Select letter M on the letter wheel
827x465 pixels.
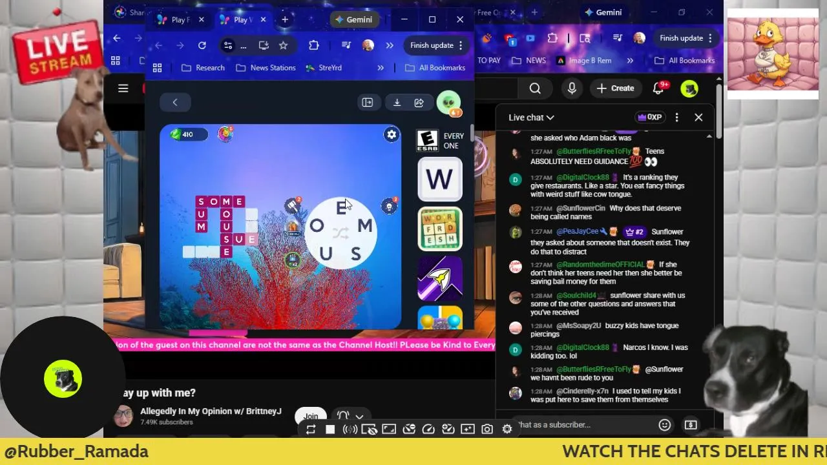pyautogui.click(x=364, y=225)
